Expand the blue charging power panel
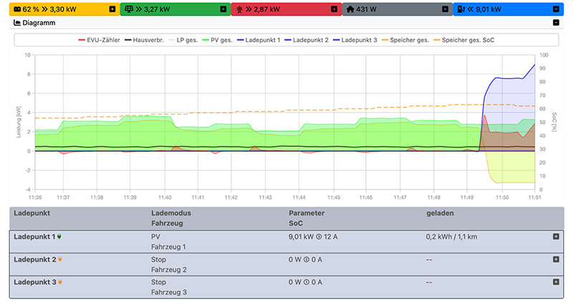Viewport: 573px width, 302px height. pos(556,9)
